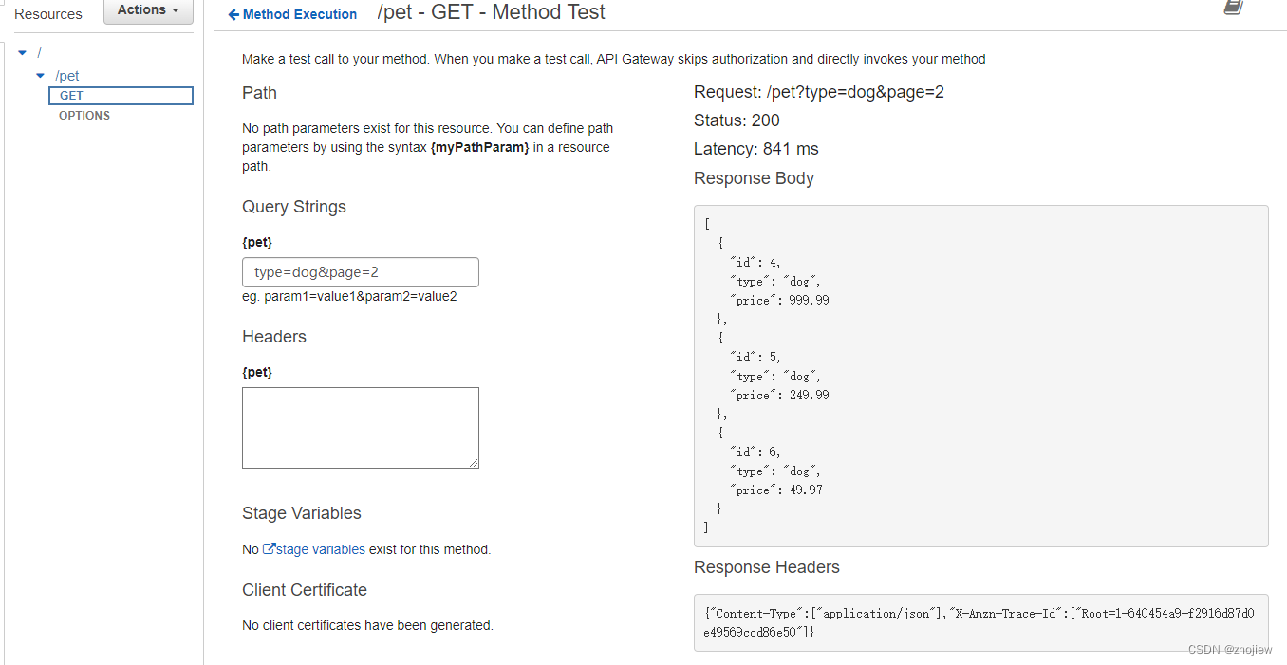Click the Stage Variables section heading

302,513
